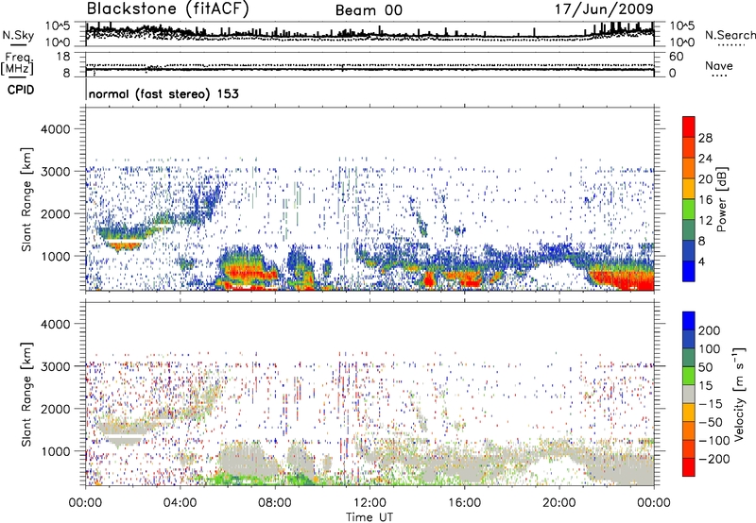Click the '28' value on Power colorbar
The image size is (756, 523).
705,138
